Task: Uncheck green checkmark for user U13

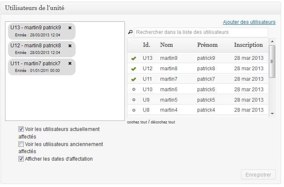Action: tap(134, 59)
